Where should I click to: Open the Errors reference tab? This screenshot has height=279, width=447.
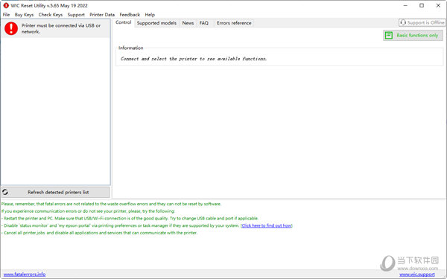[x=234, y=23]
